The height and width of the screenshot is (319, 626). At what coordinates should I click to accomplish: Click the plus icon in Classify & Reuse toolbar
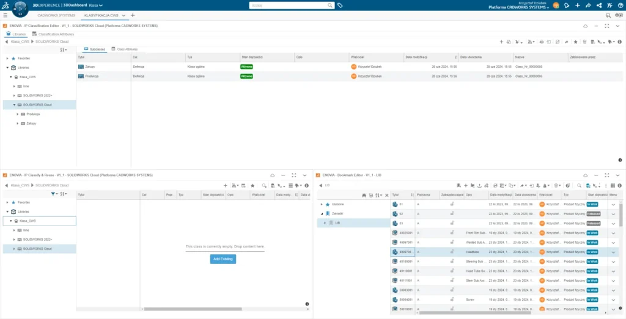(225, 186)
